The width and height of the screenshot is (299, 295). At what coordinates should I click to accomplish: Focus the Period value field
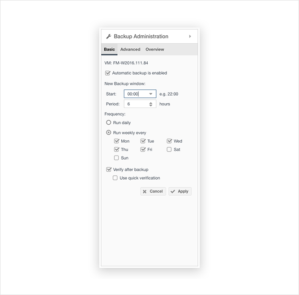[140, 104]
